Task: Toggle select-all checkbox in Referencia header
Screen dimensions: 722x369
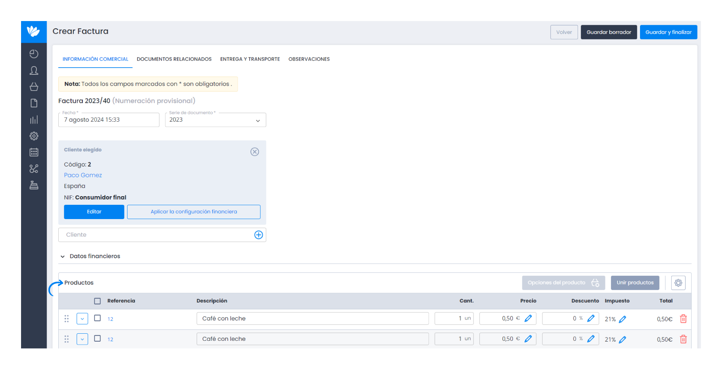Action: [x=97, y=301]
